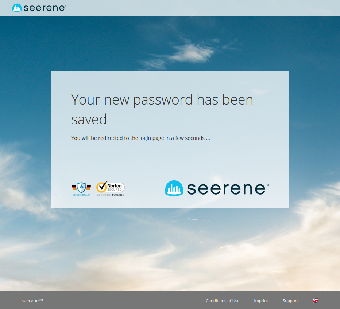Image resolution: width=340 pixels, height=309 pixels.
Task: Open the Imprint page
Action: tap(261, 301)
